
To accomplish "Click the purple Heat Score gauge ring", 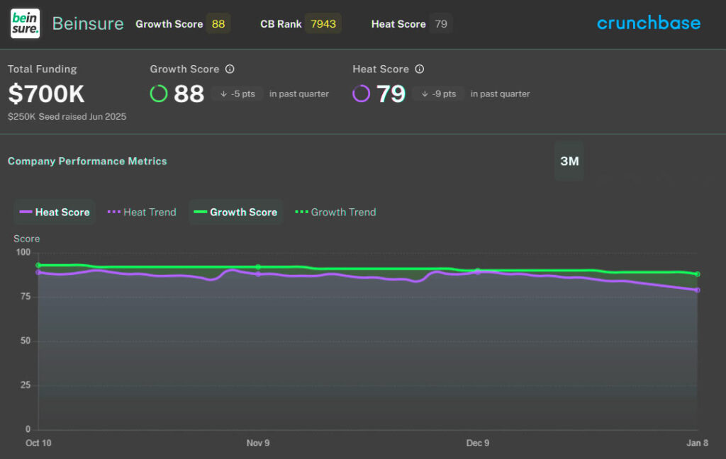I will tap(362, 93).
